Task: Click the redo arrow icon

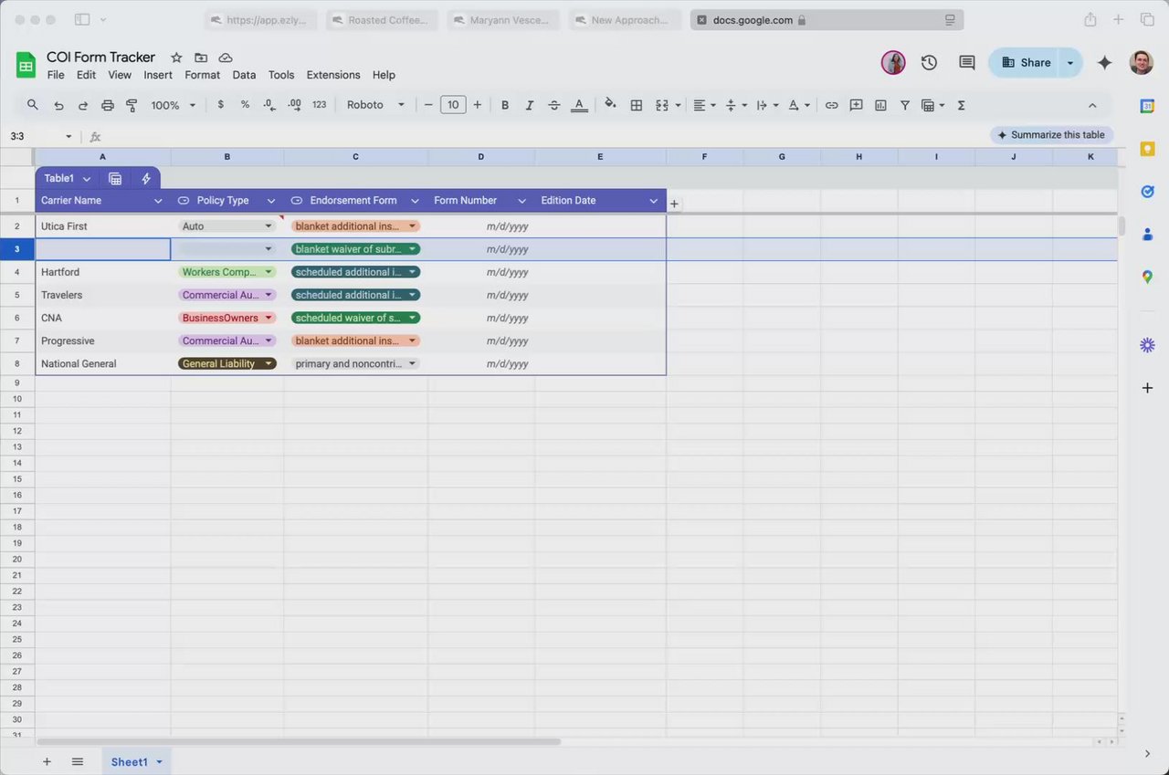Action: (x=83, y=105)
